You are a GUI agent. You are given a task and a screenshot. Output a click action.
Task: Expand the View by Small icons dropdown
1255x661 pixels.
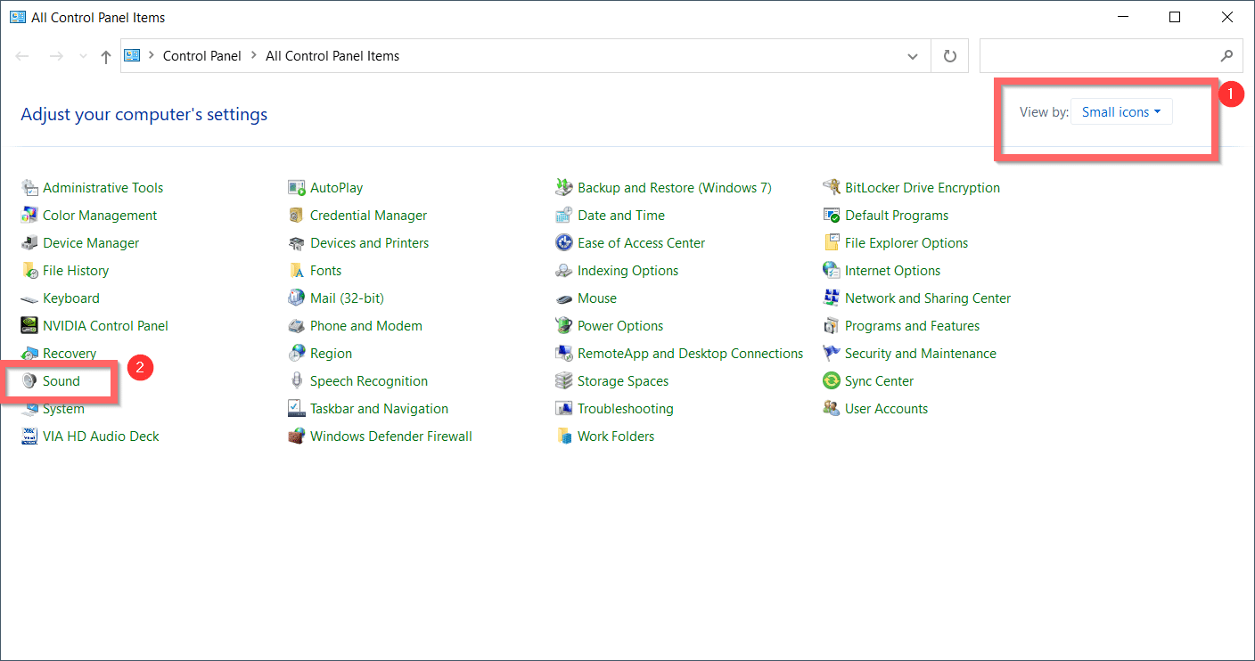tap(1121, 112)
